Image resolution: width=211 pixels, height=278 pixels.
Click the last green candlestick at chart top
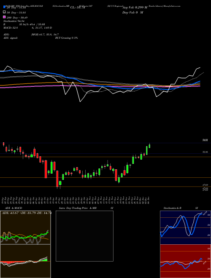(149, 146)
